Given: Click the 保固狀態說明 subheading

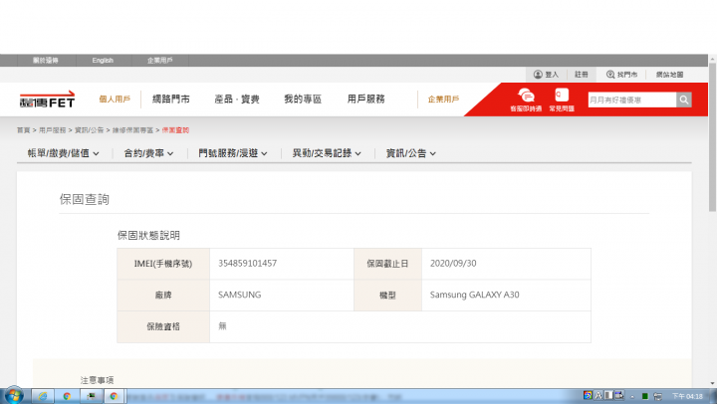Looking at the screenshot, I should click(x=148, y=236).
